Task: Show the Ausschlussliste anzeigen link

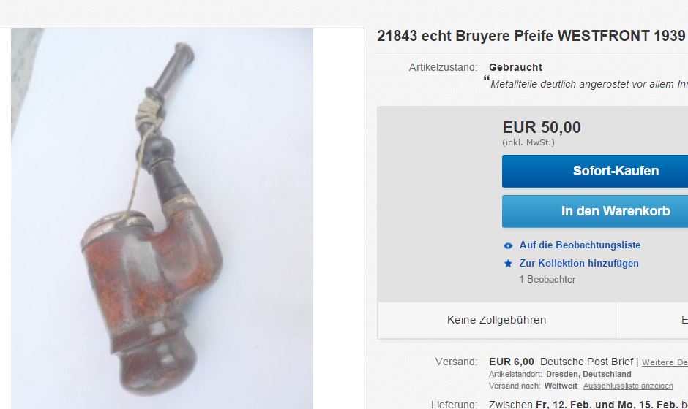Action: coord(628,386)
